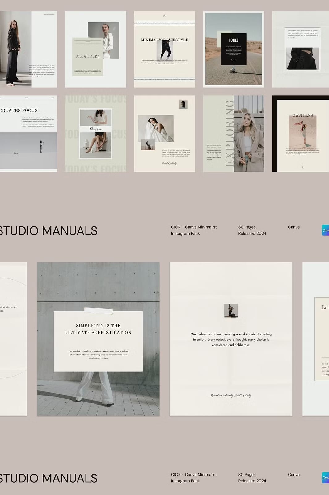Click the upper Studio Manuals heading
The height and width of the screenshot is (495, 329).
tap(49, 231)
